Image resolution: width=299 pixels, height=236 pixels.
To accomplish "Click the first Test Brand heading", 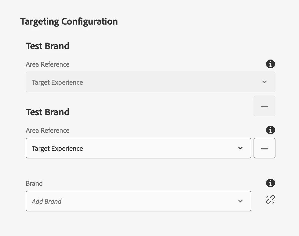I will (x=47, y=46).
